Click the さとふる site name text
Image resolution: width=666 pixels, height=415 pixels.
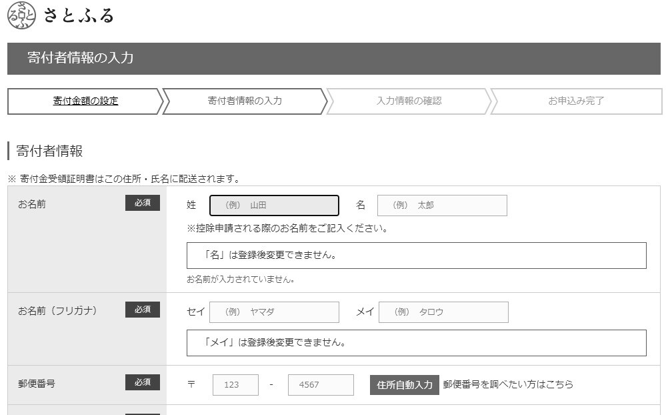[79, 15]
